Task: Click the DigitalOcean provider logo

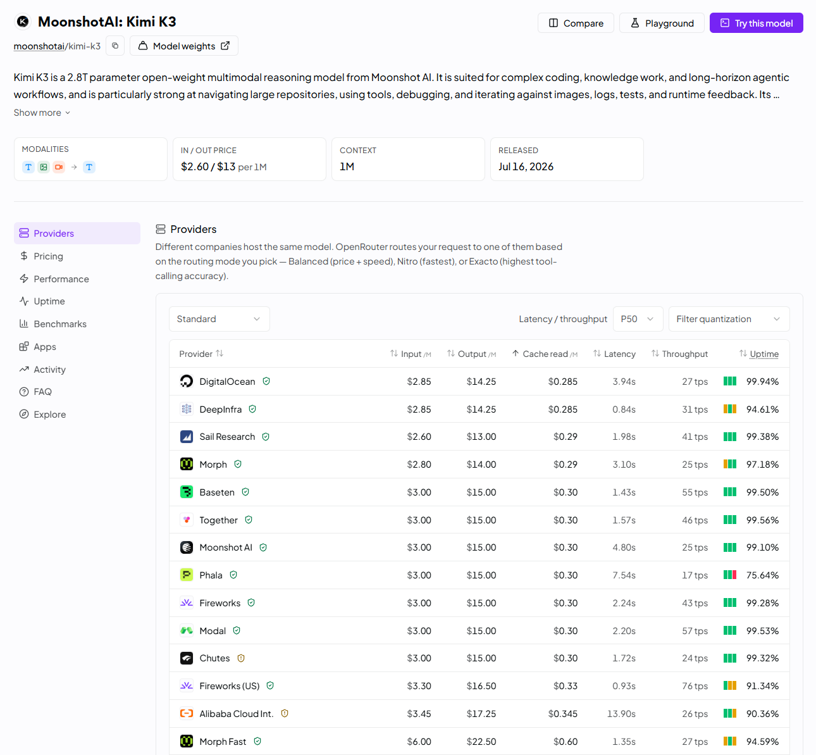Action: 187,381
